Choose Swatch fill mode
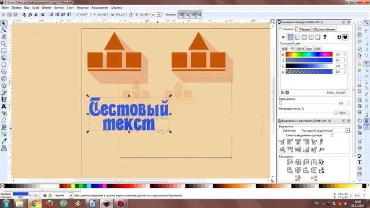 tap(318, 37)
